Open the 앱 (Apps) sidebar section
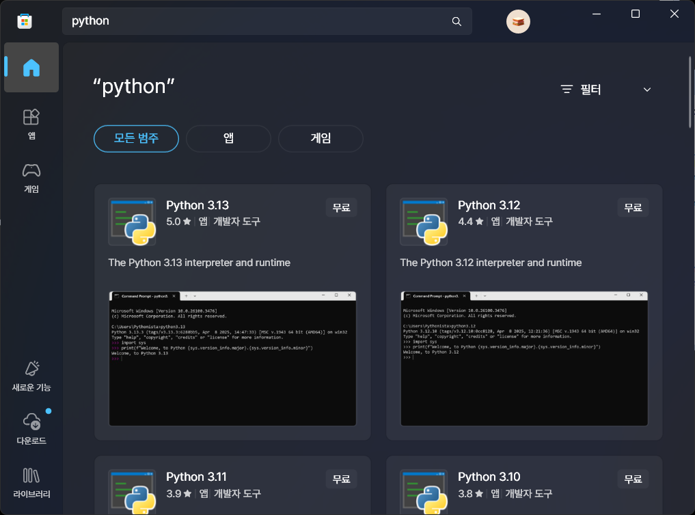This screenshot has width=695, height=515. [31, 124]
